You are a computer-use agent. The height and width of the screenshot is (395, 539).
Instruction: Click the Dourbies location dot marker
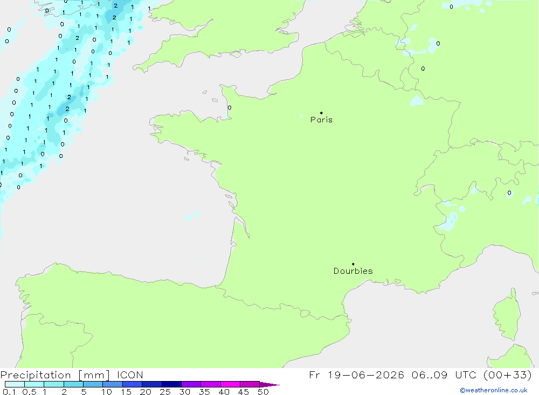point(353,264)
